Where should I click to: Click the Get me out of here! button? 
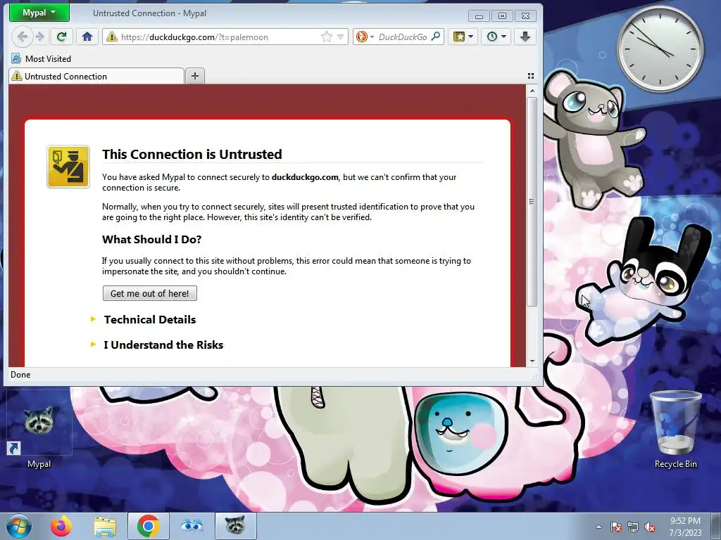tap(150, 293)
